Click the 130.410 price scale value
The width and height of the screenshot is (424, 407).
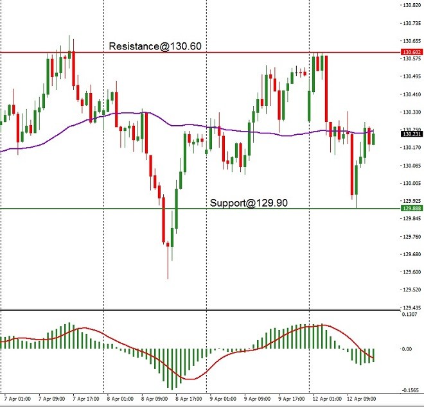click(x=412, y=94)
